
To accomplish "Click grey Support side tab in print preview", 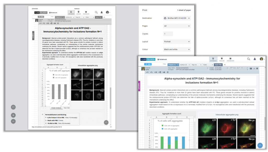I will point(33,36).
